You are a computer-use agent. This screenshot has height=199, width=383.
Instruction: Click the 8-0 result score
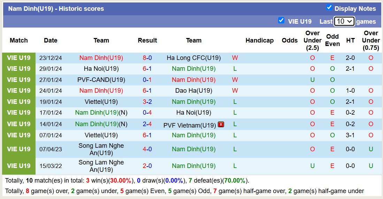147,58
